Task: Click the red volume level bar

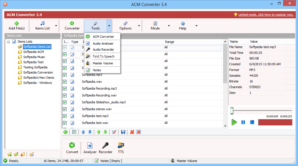Action: point(275,122)
